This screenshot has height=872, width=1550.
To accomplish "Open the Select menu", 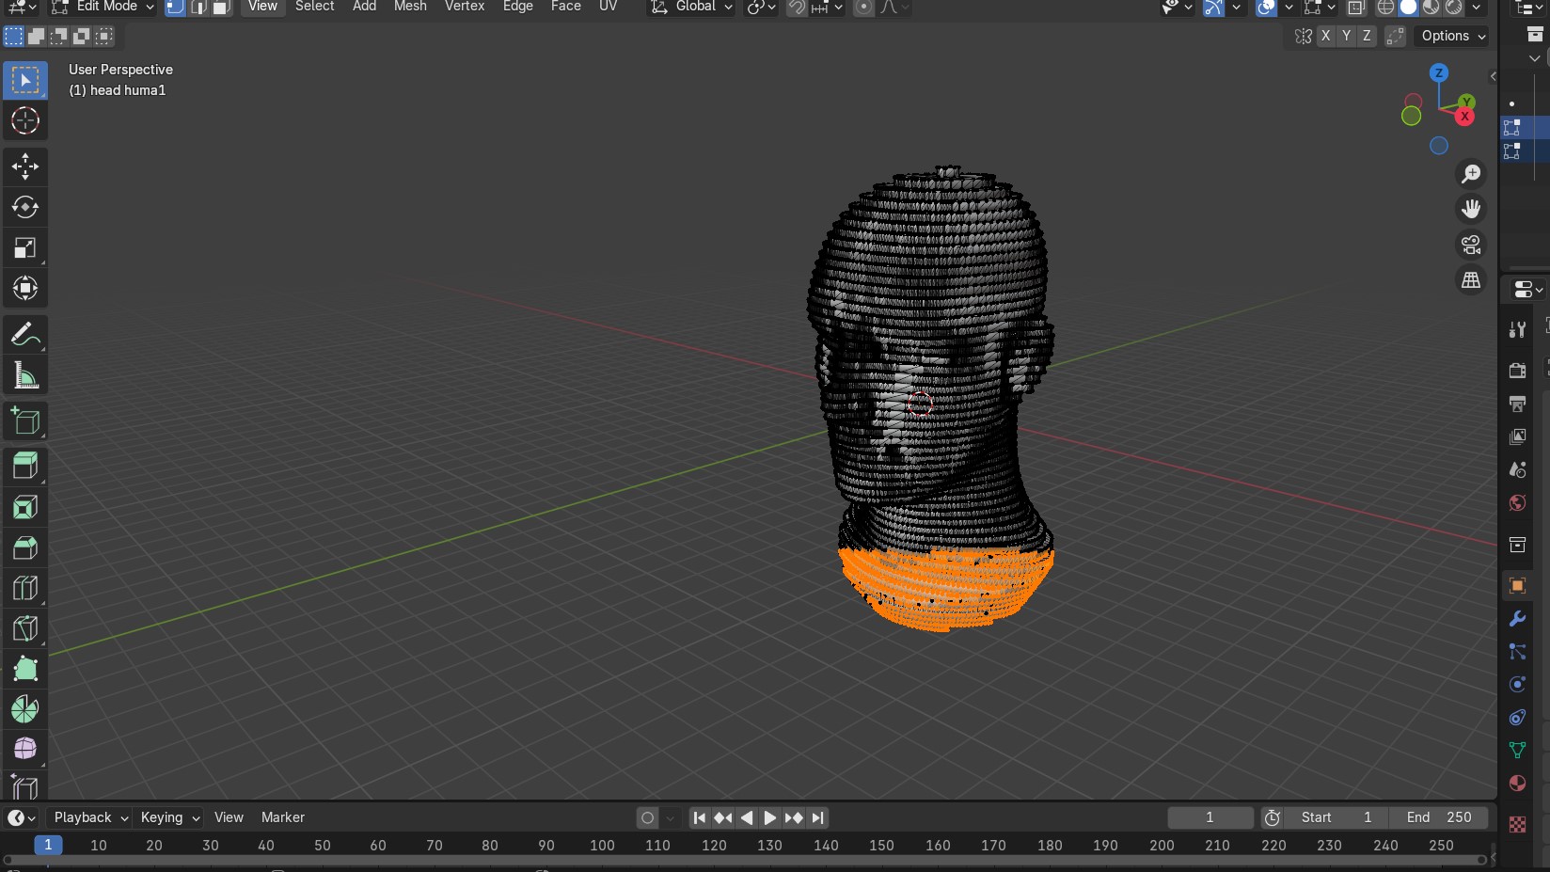I will pos(314,7).
